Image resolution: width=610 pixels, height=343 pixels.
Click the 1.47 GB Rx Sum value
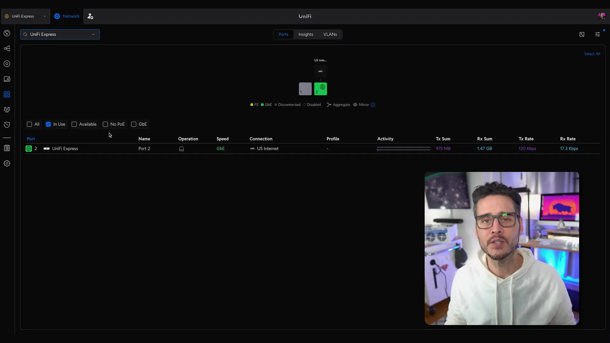pos(485,149)
